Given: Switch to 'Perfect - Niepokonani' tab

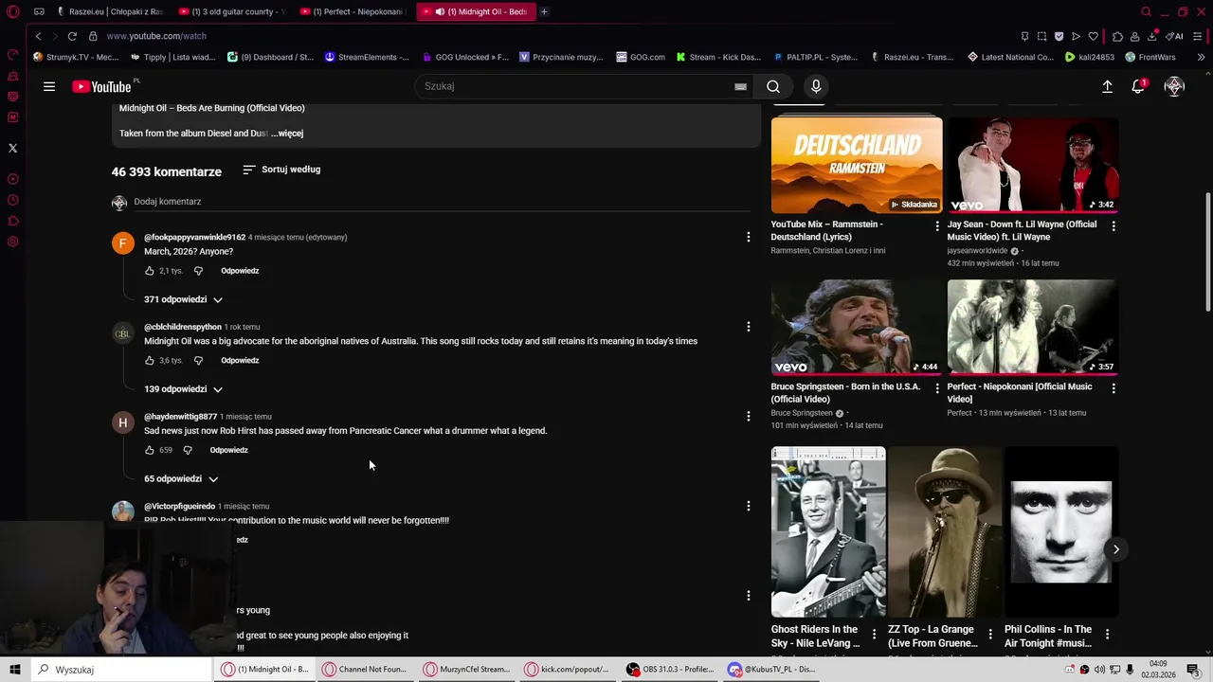Looking at the screenshot, I should coord(353,11).
